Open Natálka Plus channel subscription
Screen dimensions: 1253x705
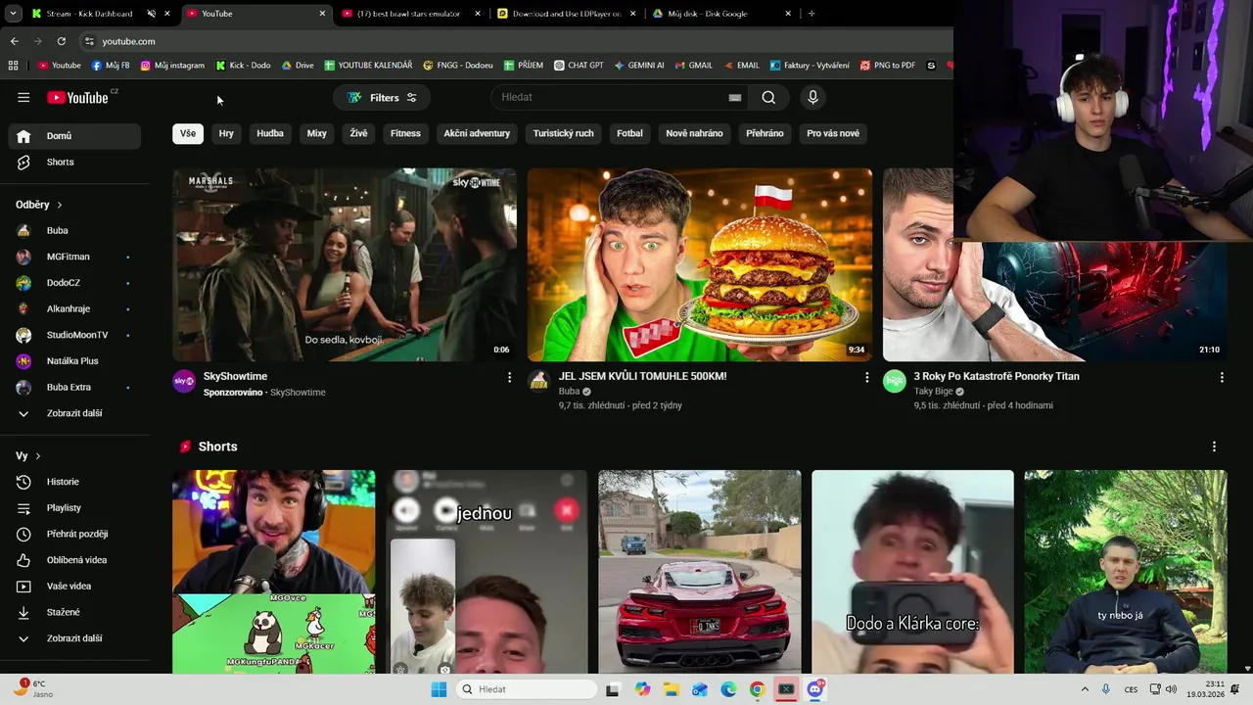[x=74, y=361]
